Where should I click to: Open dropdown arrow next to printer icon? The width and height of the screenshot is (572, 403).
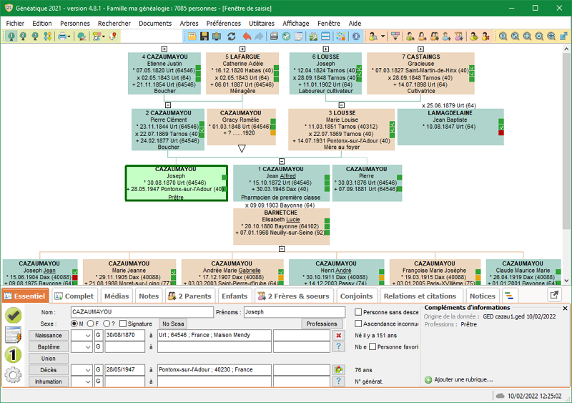pyautogui.click(x=69, y=37)
